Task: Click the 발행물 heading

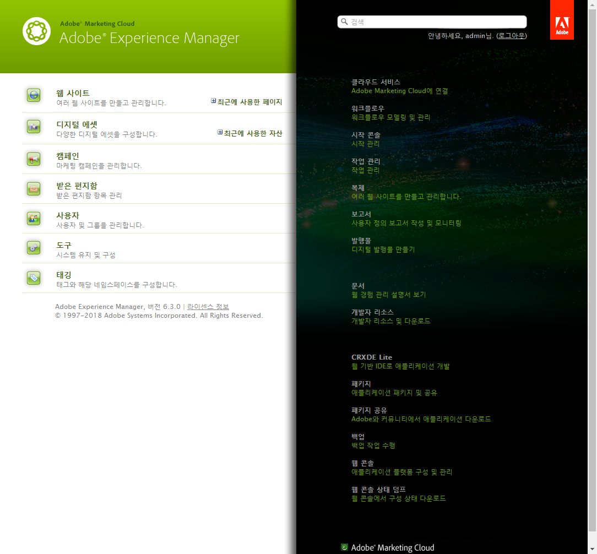Action: point(361,241)
